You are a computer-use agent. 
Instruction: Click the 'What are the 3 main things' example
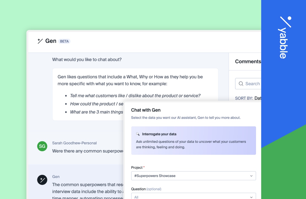[97, 112]
